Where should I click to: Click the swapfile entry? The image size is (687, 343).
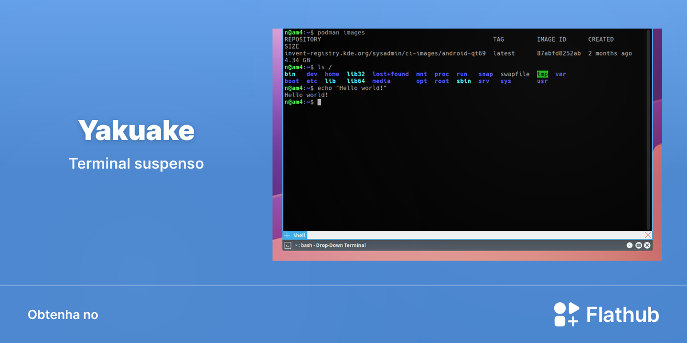515,74
